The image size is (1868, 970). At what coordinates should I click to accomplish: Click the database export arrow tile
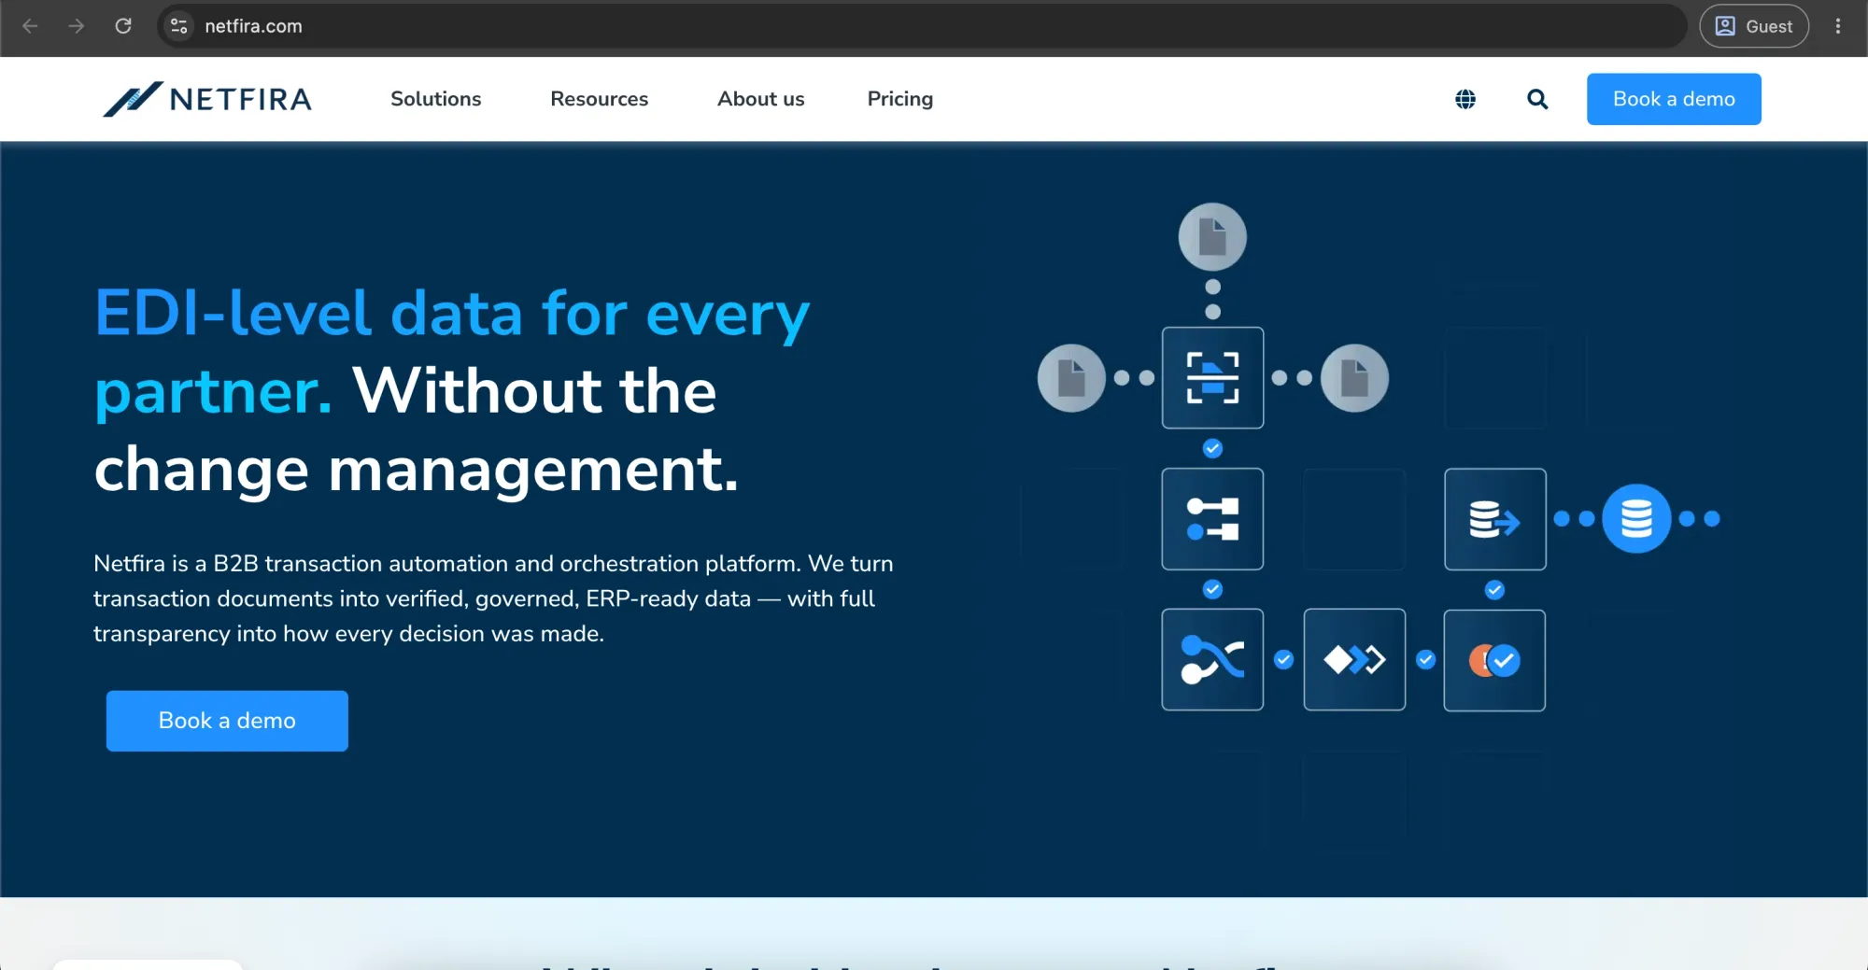pos(1495,519)
